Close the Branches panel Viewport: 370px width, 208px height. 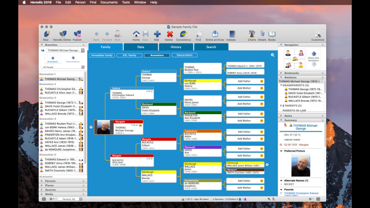[83, 45]
